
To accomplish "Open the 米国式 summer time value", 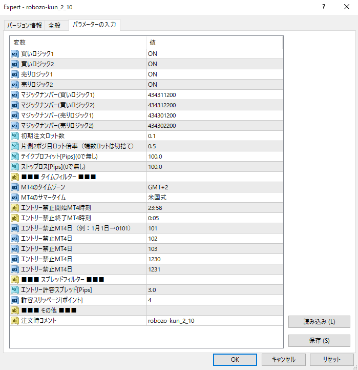I will 214,198.
